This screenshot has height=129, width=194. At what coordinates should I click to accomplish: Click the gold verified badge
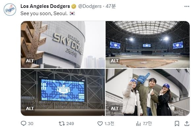tap(74, 6)
